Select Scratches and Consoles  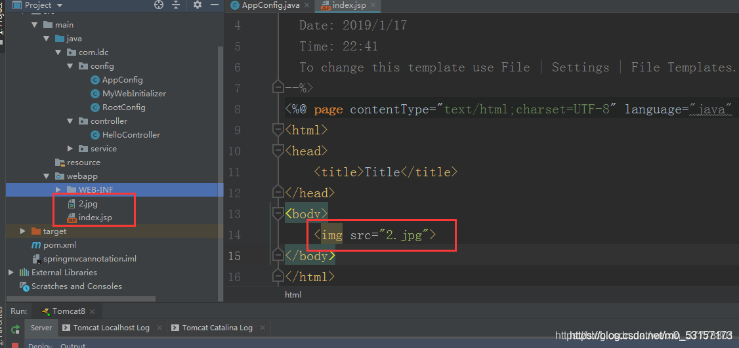[76, 286]
